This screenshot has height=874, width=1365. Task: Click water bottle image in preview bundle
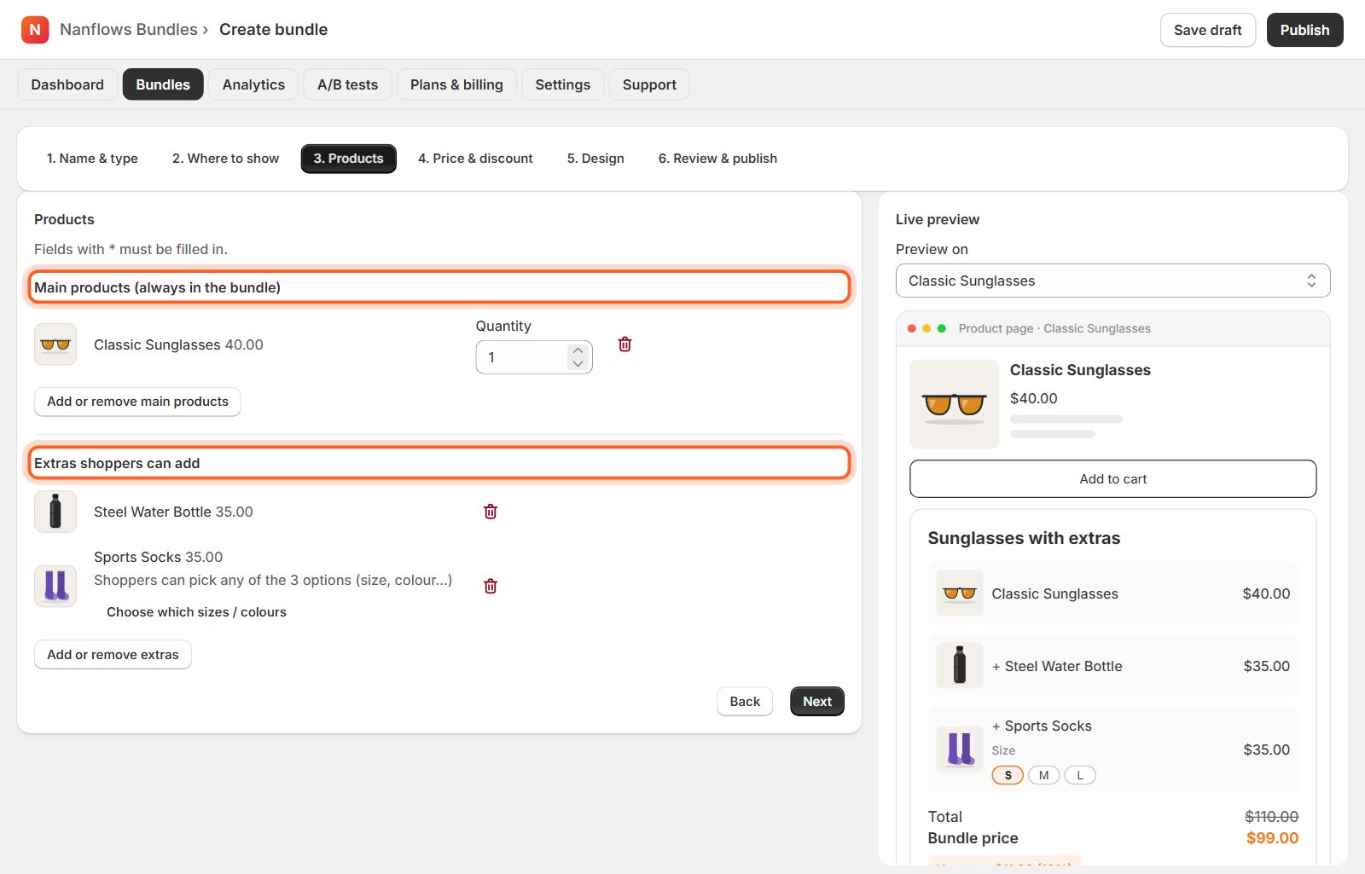click(x=960, y=665)
